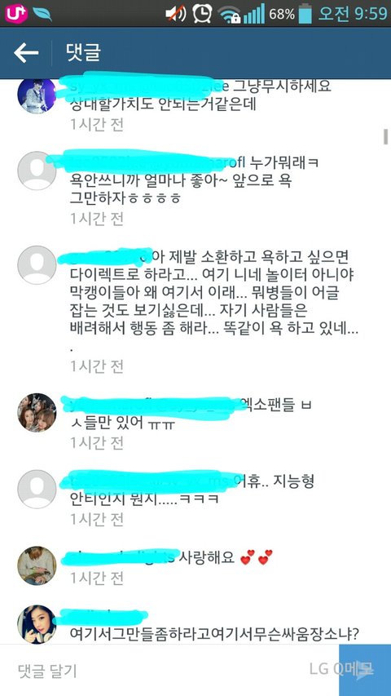
Task: Tap the signal strength bars icon
Action: (x=254, y=14)
